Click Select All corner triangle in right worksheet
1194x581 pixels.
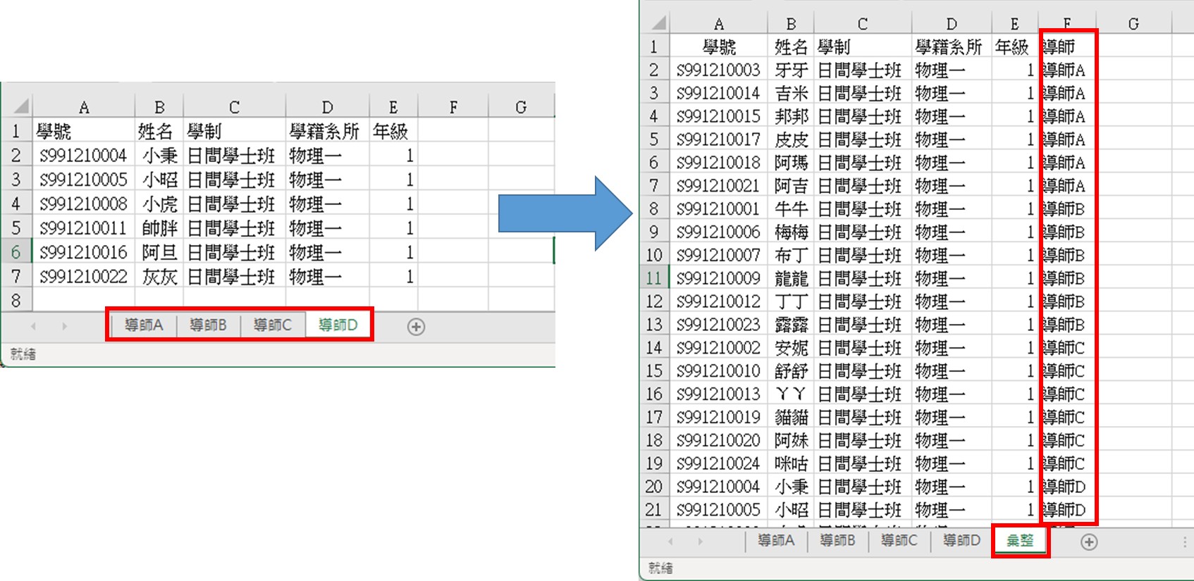click(x=658, y=23)
